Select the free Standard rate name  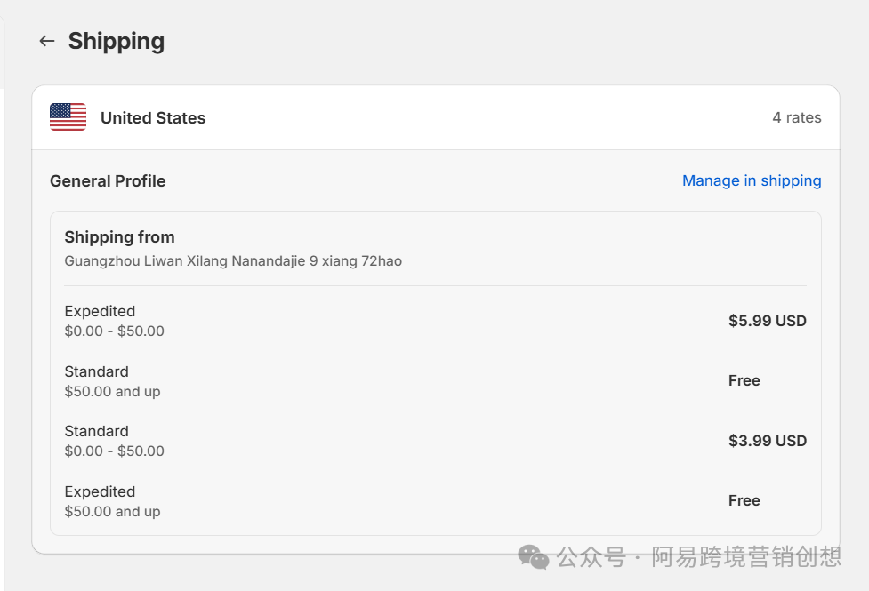click(x=96, y=371)
